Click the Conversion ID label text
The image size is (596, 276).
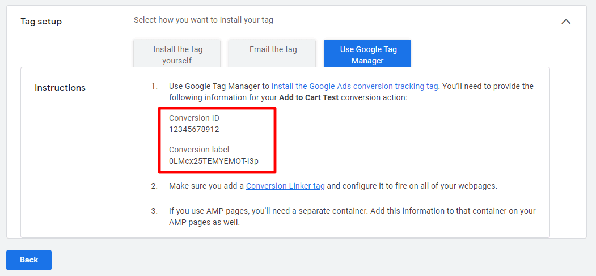pos(195,118)
